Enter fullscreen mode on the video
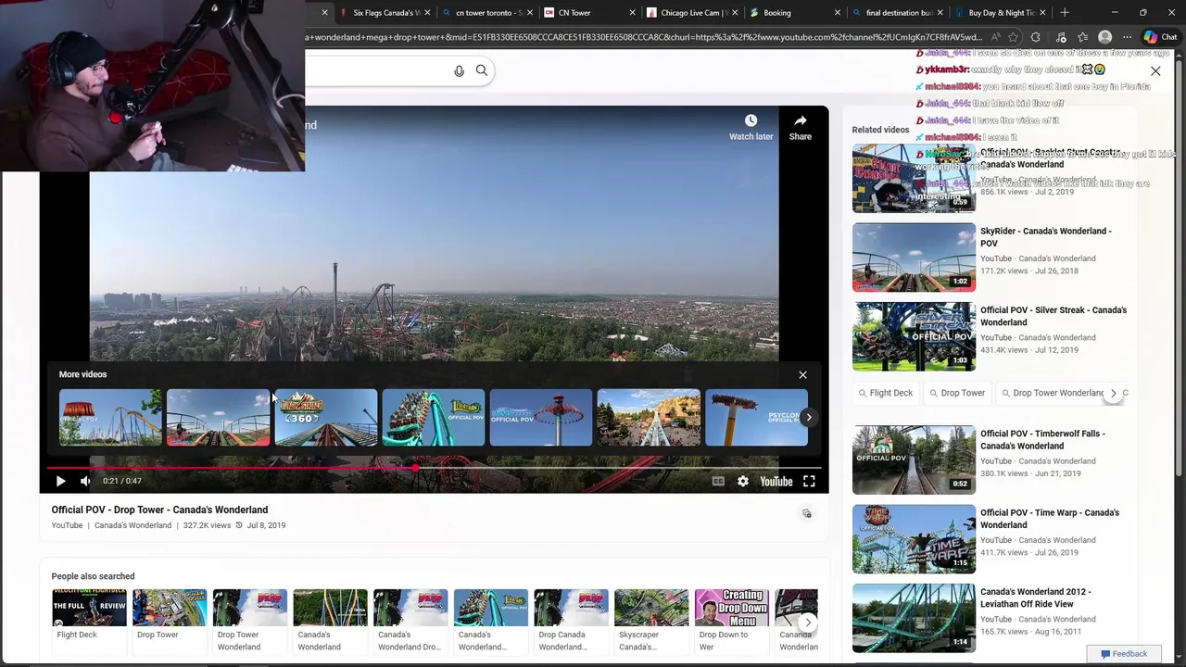 coord(809,481)
